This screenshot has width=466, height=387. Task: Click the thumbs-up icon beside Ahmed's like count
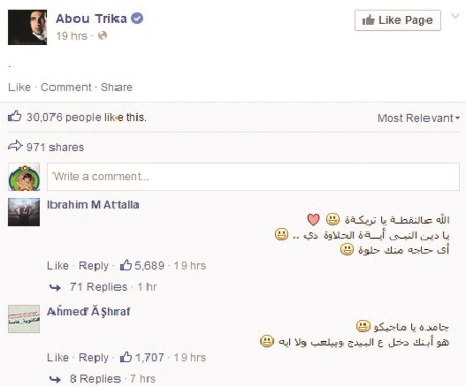point(126,357)
